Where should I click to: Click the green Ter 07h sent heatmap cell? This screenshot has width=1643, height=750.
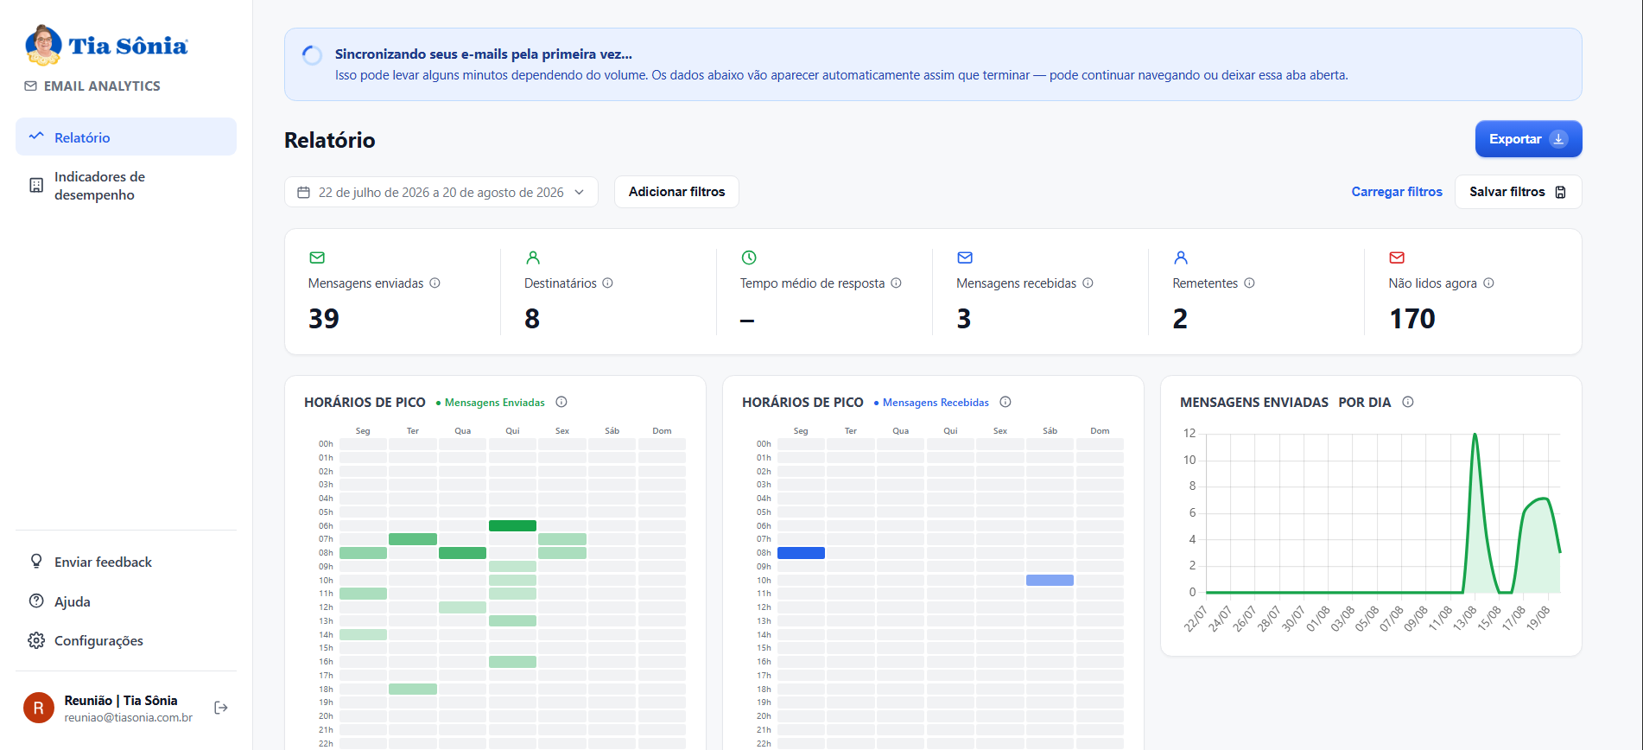point(413,539)
